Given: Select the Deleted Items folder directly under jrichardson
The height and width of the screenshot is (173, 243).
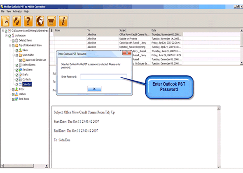Looking at the screenshot, I should tap(25, 40).
